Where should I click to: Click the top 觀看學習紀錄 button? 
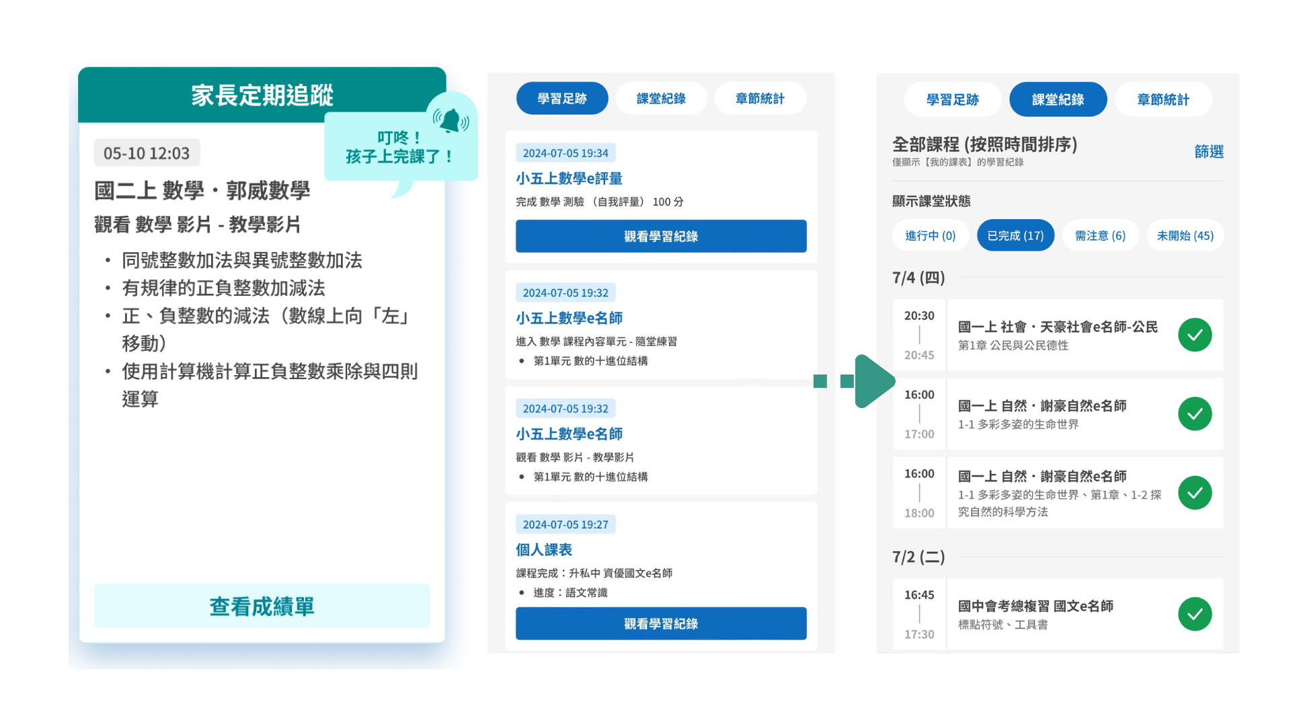coord(661,236)
